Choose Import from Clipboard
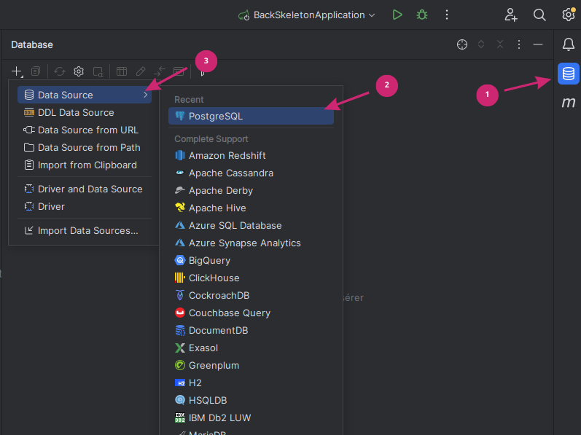This screenshot has height=435, width=581. pos(85,165)
